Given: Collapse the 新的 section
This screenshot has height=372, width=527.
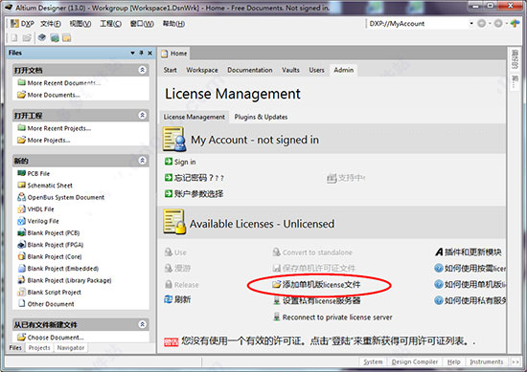Looking at the screenshot, I should click(x=142, y=161).
